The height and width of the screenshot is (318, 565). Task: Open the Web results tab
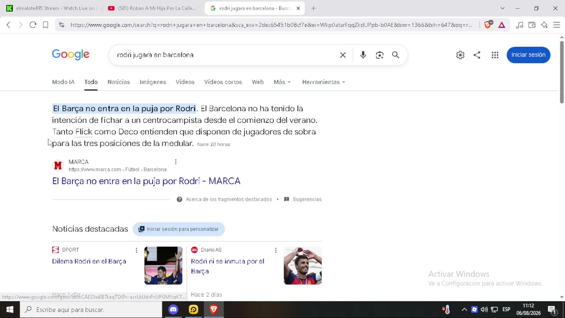click(x=258, y=82)
